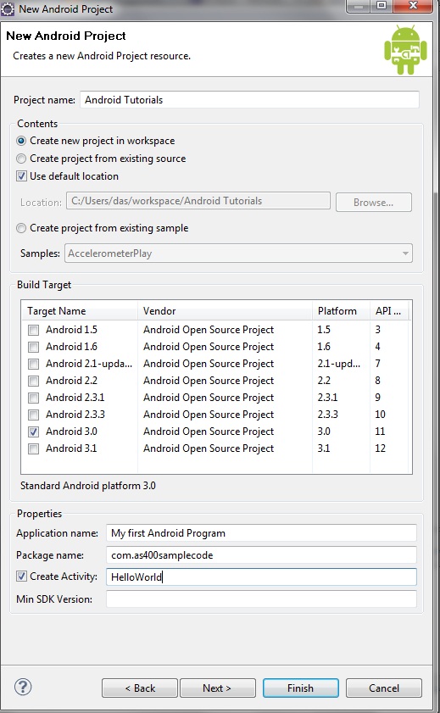Check the Android 2.3.1 build target

click(33, 398)
